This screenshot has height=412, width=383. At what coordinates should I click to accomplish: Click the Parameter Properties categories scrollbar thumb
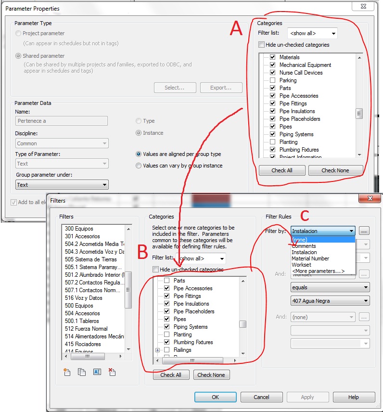click(359, 114)
